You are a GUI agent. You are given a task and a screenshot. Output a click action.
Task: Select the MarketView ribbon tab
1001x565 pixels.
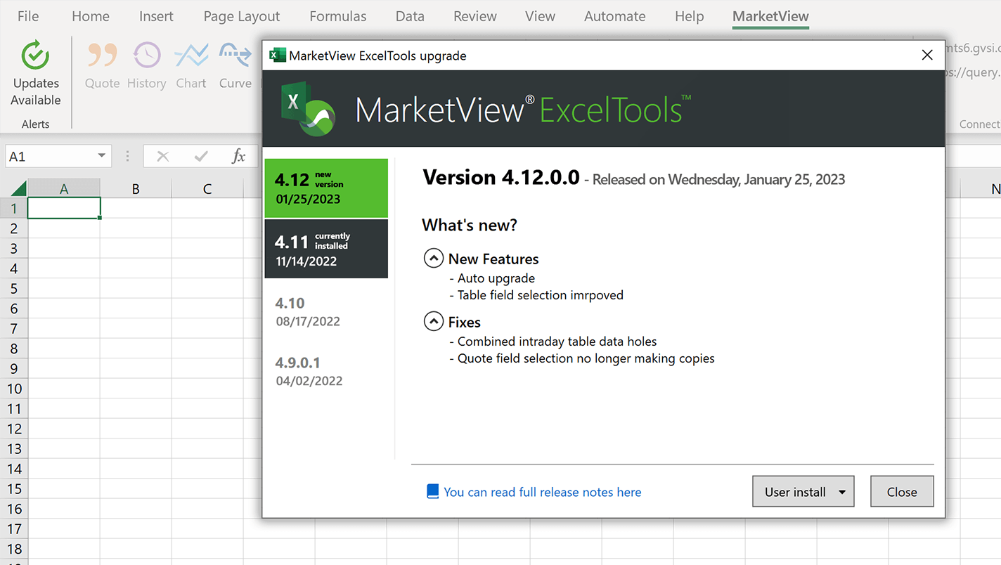[770, 16]
